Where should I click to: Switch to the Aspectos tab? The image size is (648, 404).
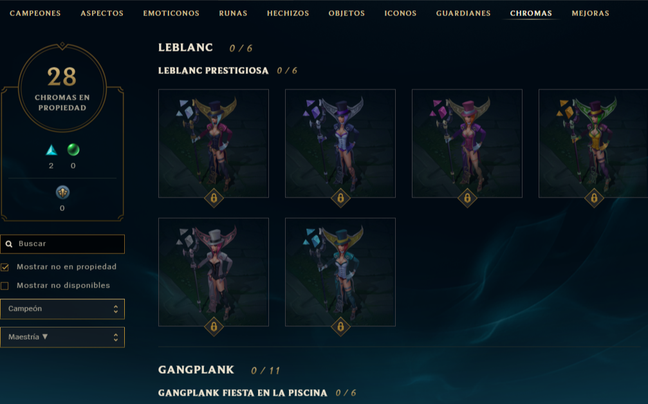[x=102, y=14]
